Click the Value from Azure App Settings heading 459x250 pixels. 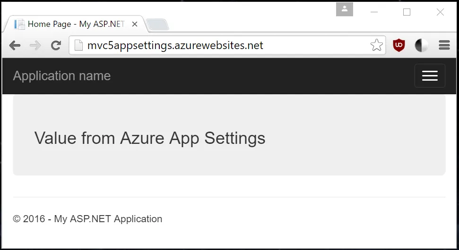click(150, 138)
